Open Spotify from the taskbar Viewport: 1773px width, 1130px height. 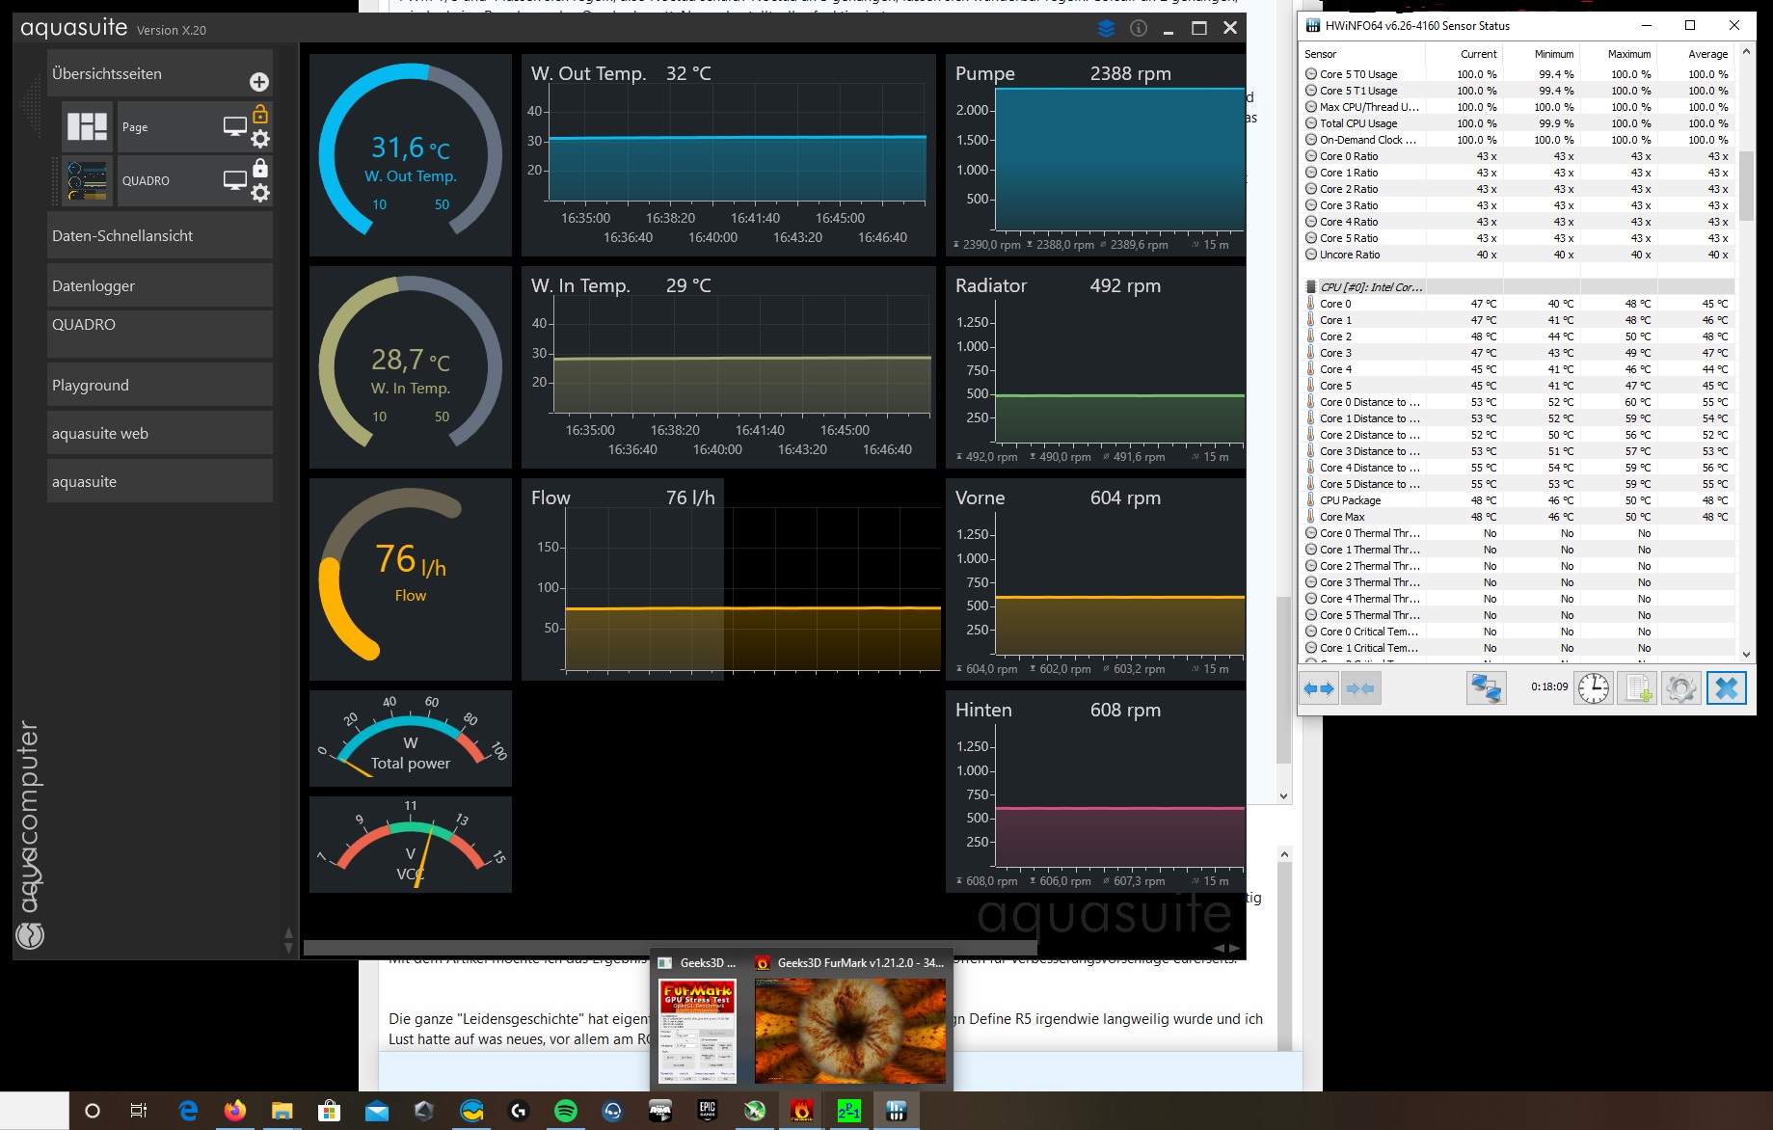click(566, 1111)
